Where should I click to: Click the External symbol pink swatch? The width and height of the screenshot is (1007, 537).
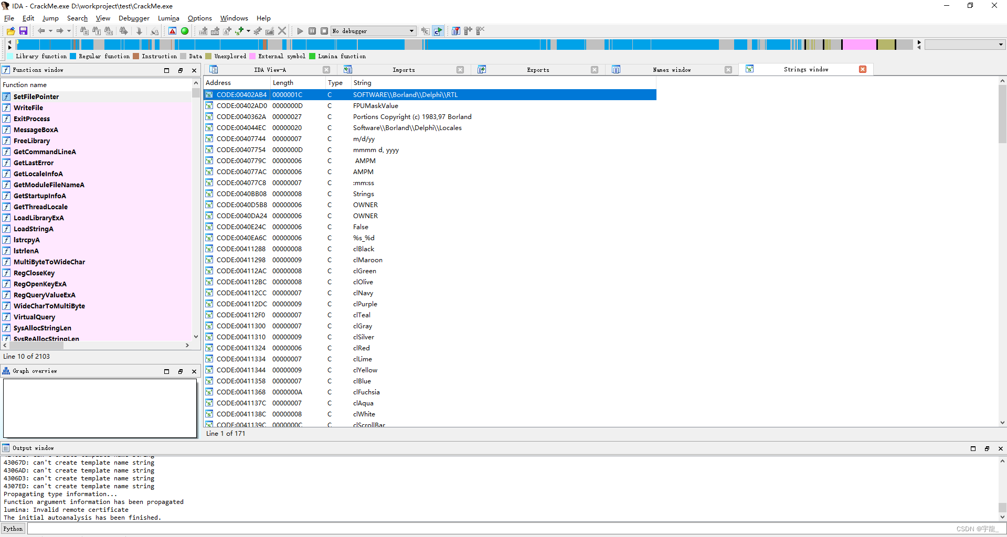[252, 56]
